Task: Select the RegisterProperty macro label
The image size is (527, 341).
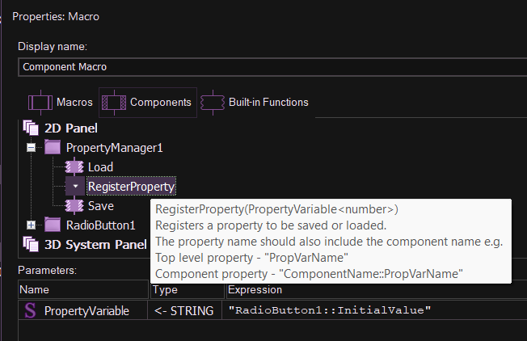Action: pos(131,187)
